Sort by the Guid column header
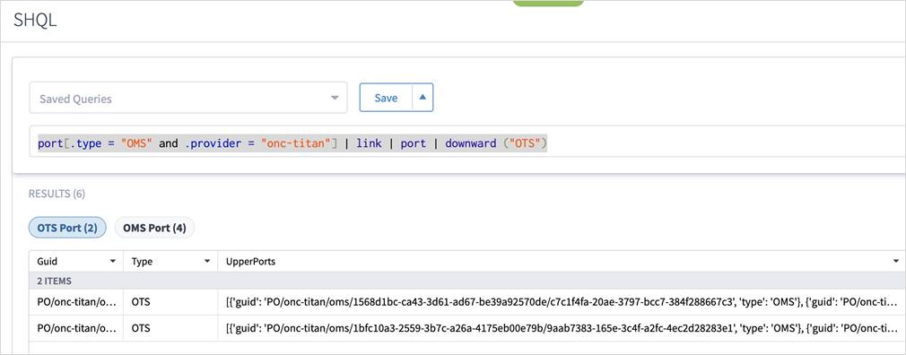Image resolution: width=906 pixels, height=355 pixels. point(48,262)
